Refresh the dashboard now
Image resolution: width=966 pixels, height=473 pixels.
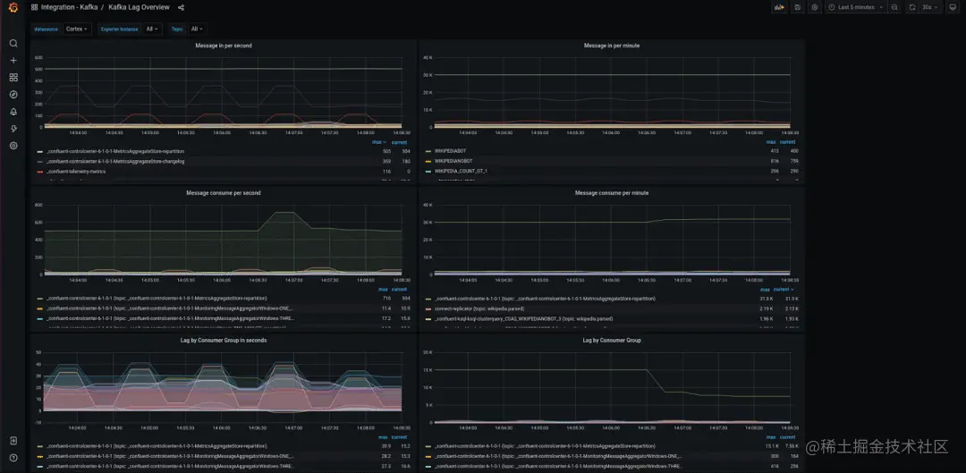911,7
